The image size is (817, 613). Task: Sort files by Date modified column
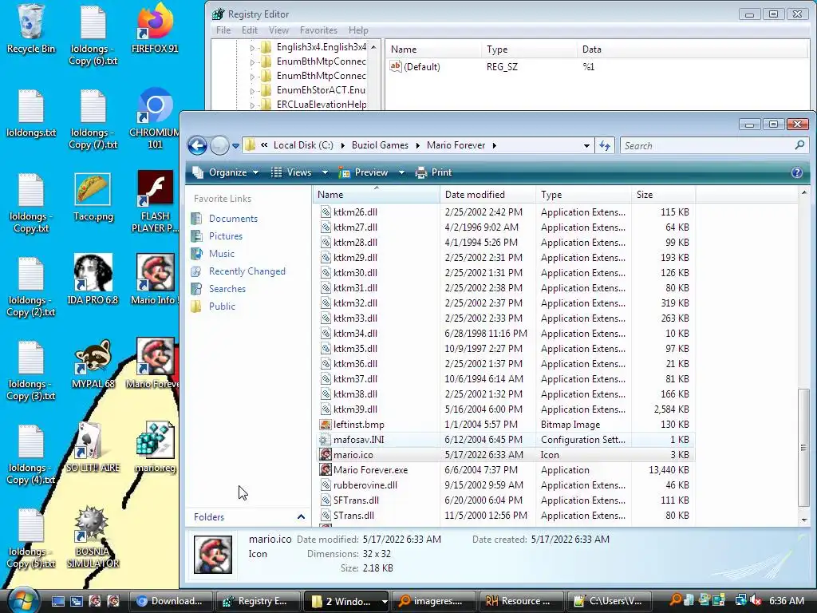pos(487,195)
